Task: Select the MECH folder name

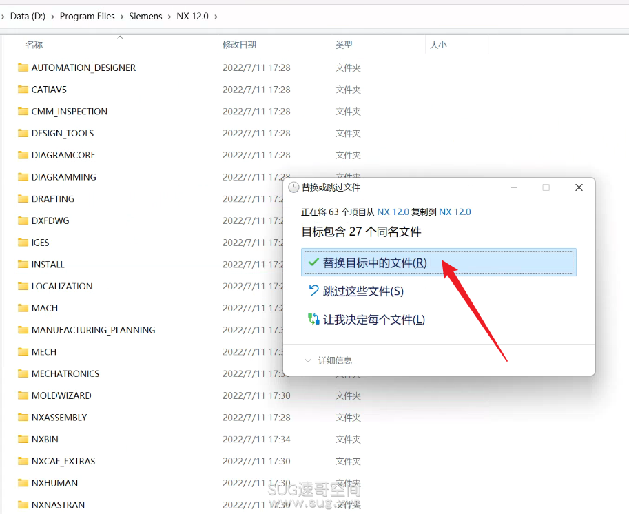Action: (43, 352)
